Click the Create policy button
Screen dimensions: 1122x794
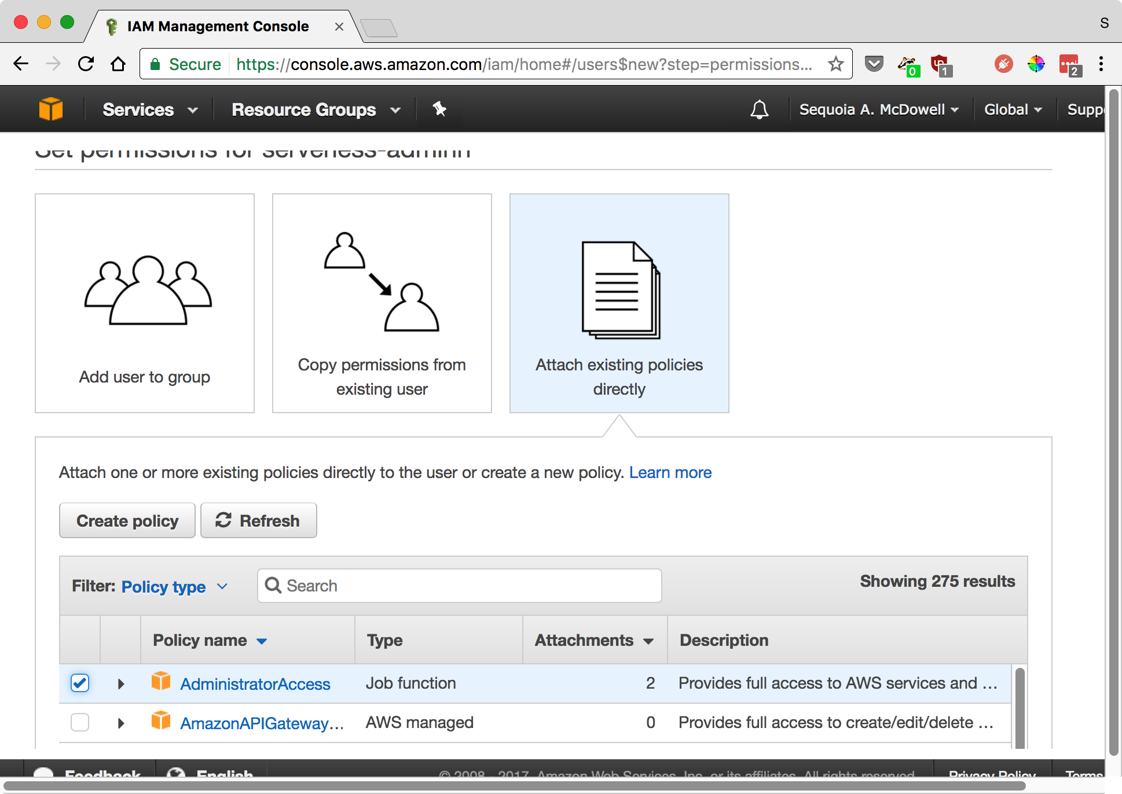(x=127, y=520)
